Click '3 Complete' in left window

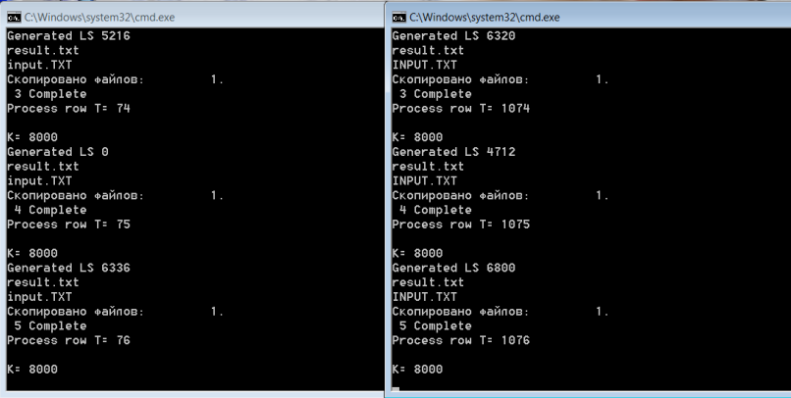click(50, 94)
